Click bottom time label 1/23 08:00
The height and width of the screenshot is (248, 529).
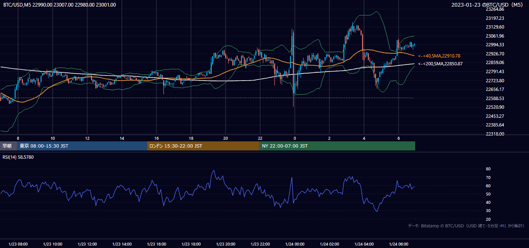[x=18, y=244]
